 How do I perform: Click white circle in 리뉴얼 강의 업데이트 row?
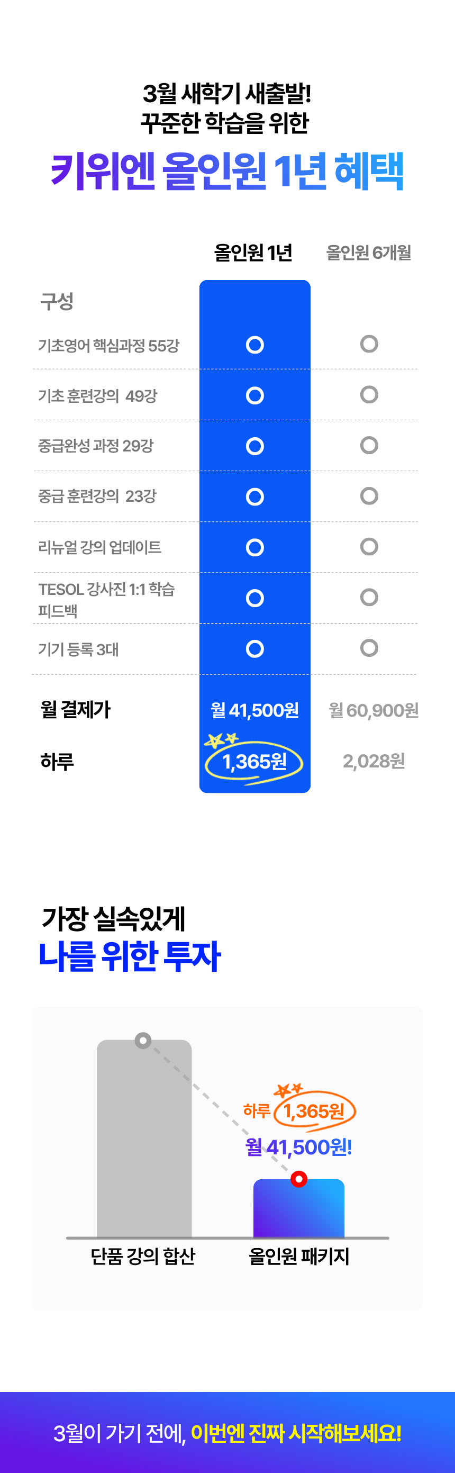tap(254, 547)
